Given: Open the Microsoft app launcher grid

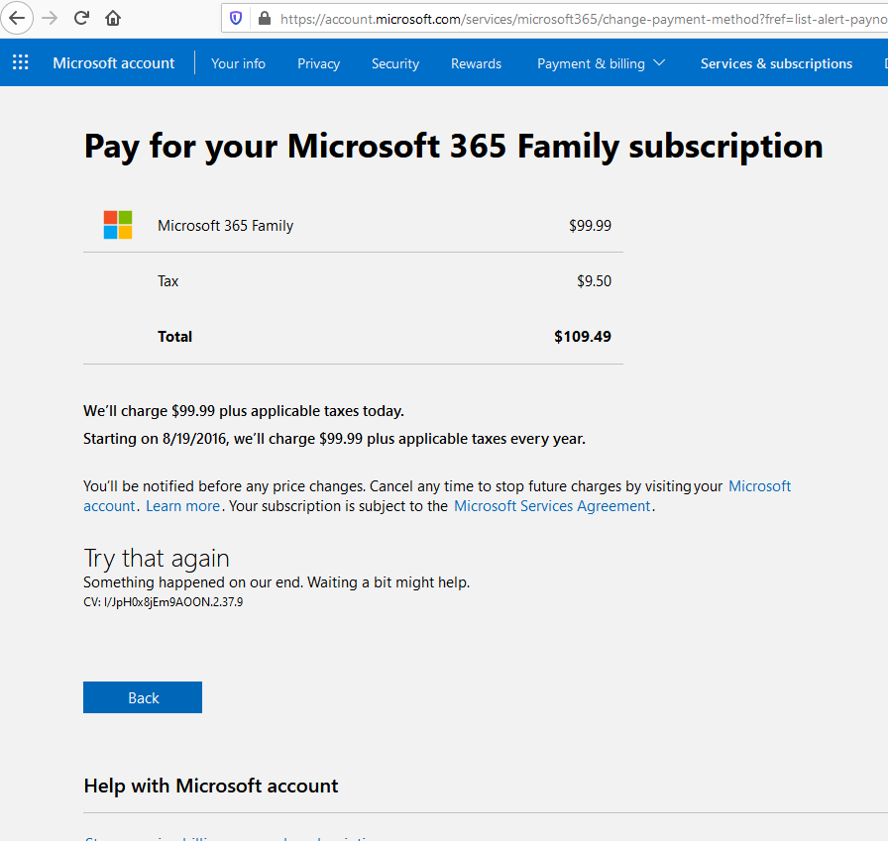Looking at the screenshot, I should [x=20, y=63].
